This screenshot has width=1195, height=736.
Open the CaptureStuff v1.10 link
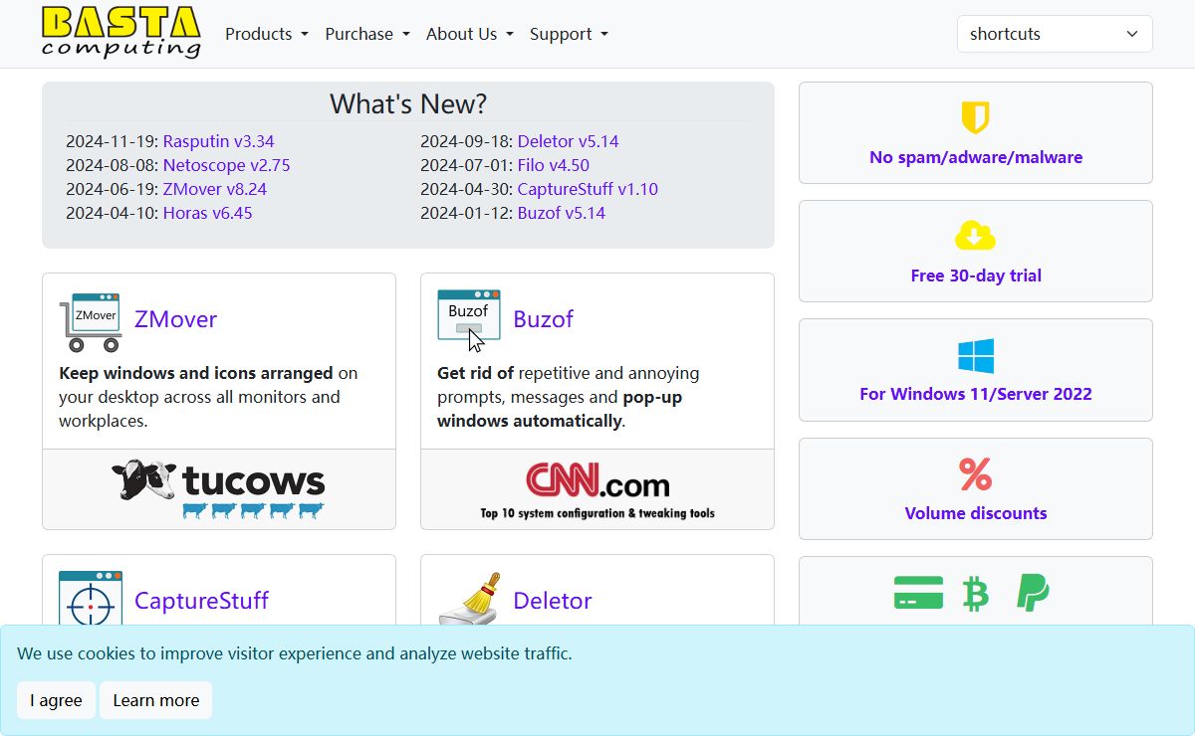coord(588,189)
